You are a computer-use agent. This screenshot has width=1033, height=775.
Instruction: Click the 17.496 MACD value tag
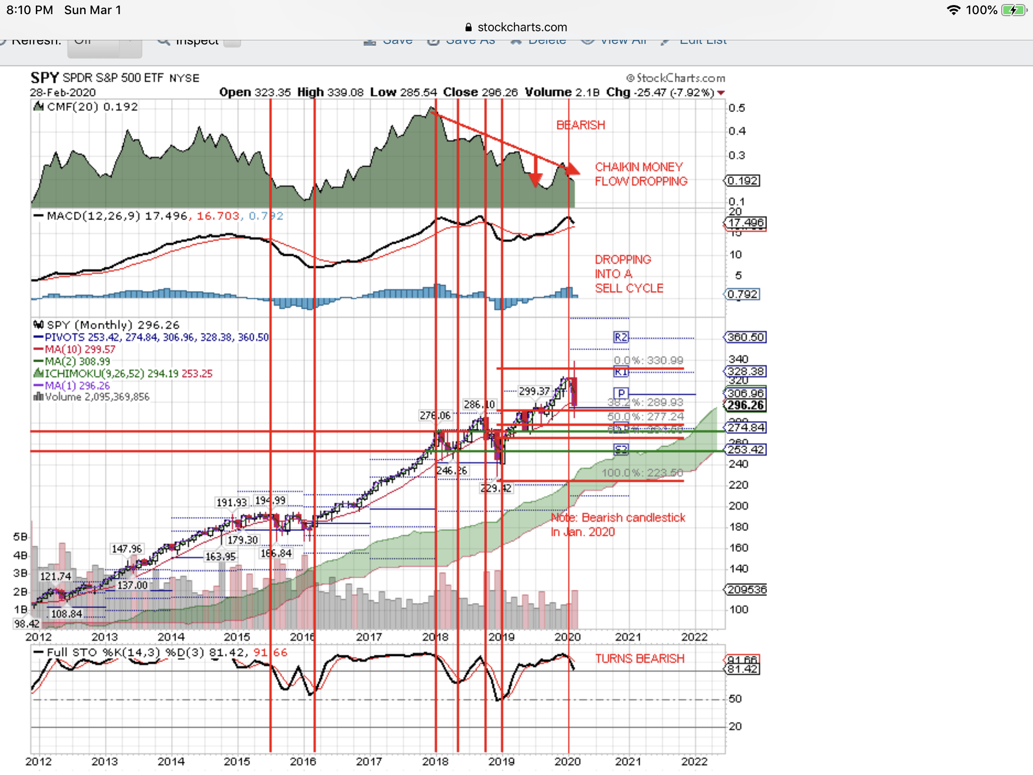[745, 223]
